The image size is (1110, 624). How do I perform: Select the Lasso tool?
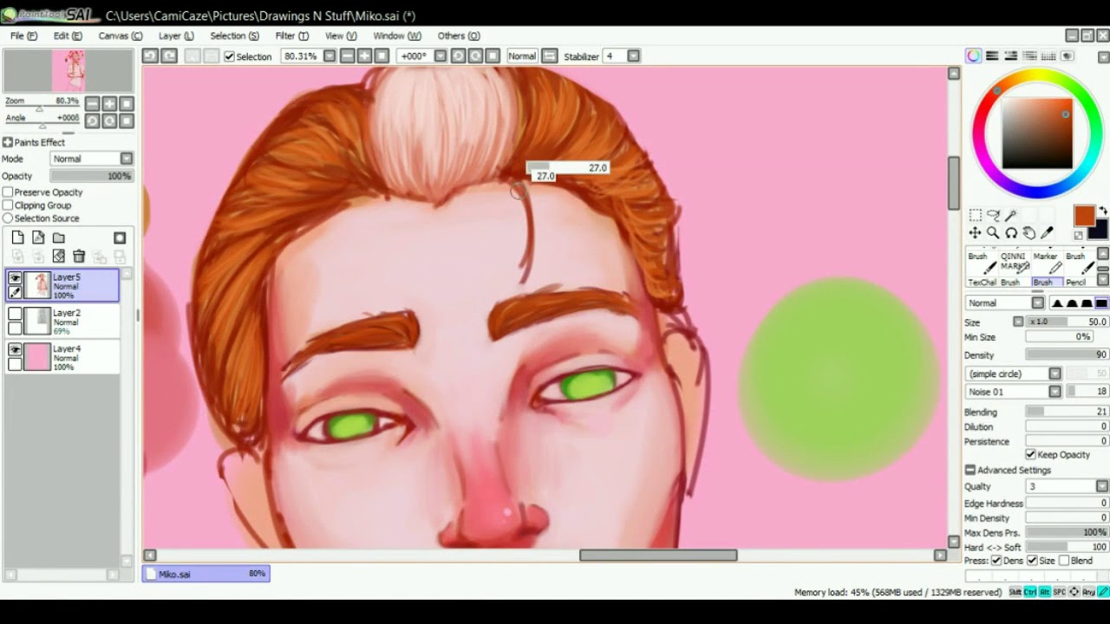(x=994, y=215)
